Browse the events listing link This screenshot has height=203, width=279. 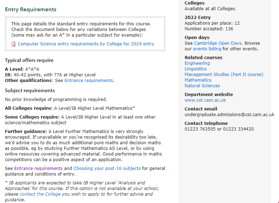[207, 49]
